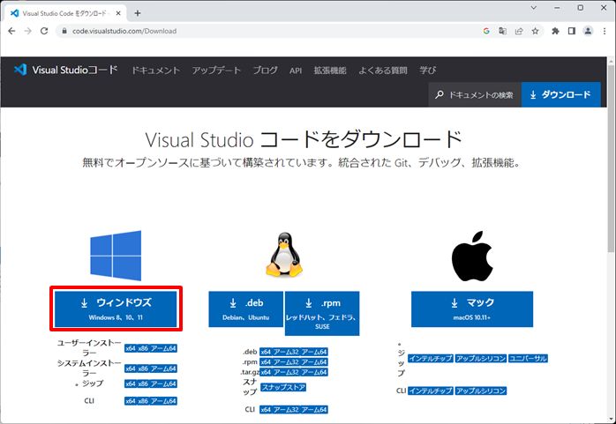This screenshot has height=424, width=616.
Task: Close the Visual Studio Code tab
Action: coord(118,13)
